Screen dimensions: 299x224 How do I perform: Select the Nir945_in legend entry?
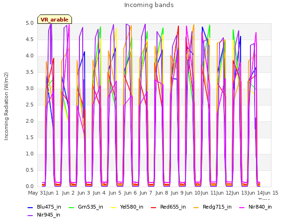pyautogui.click(x=44, y=215)
